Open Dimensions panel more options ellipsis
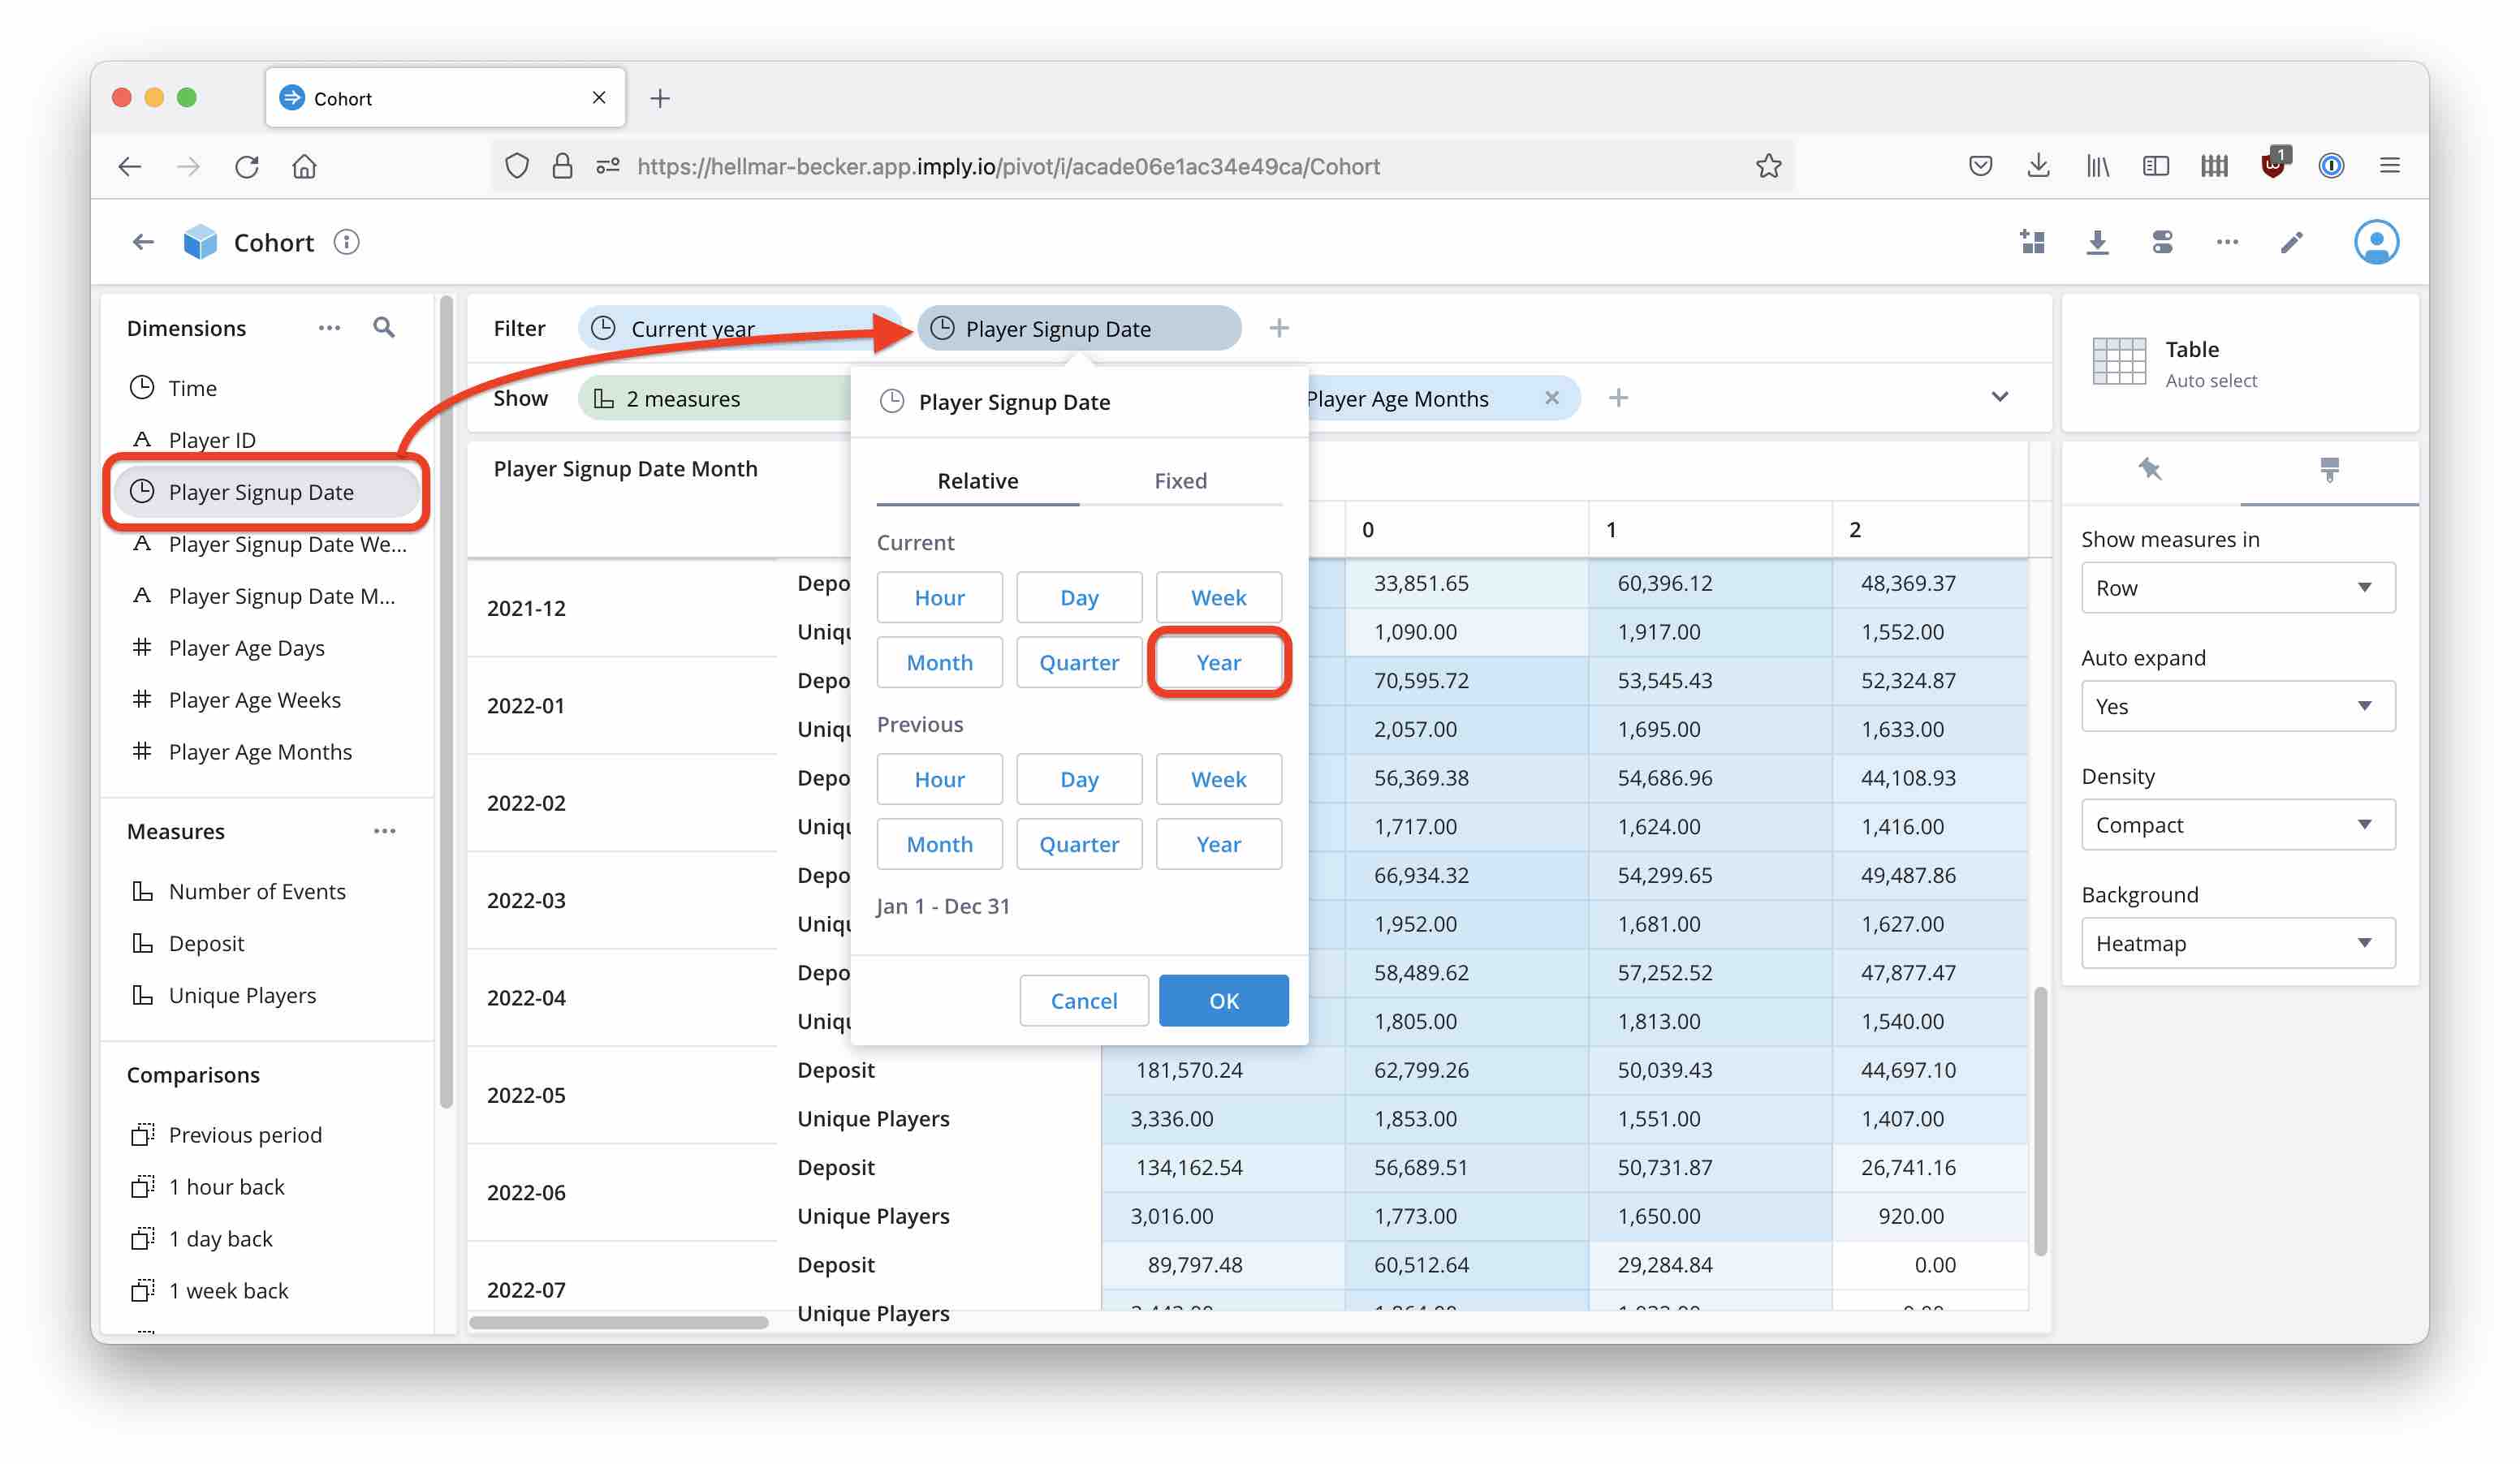Image resolution: width=2520 pixels, height=1464 pixels. [329, 328]
